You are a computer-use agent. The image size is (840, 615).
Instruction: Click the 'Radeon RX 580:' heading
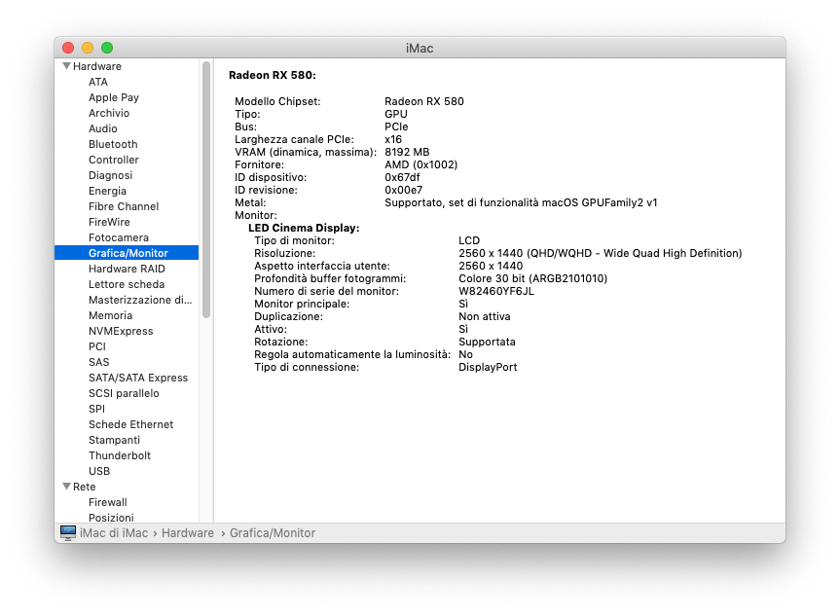point(273,75)
